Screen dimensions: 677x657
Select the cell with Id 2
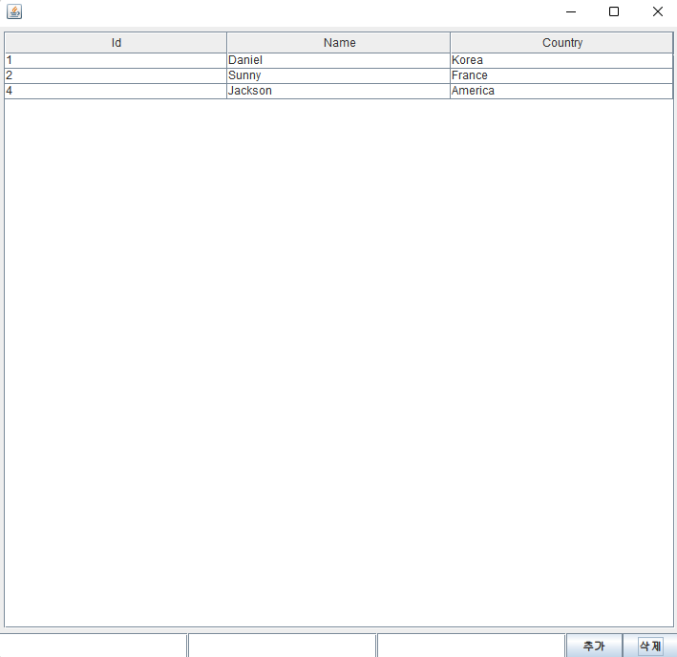pos(116,75)
